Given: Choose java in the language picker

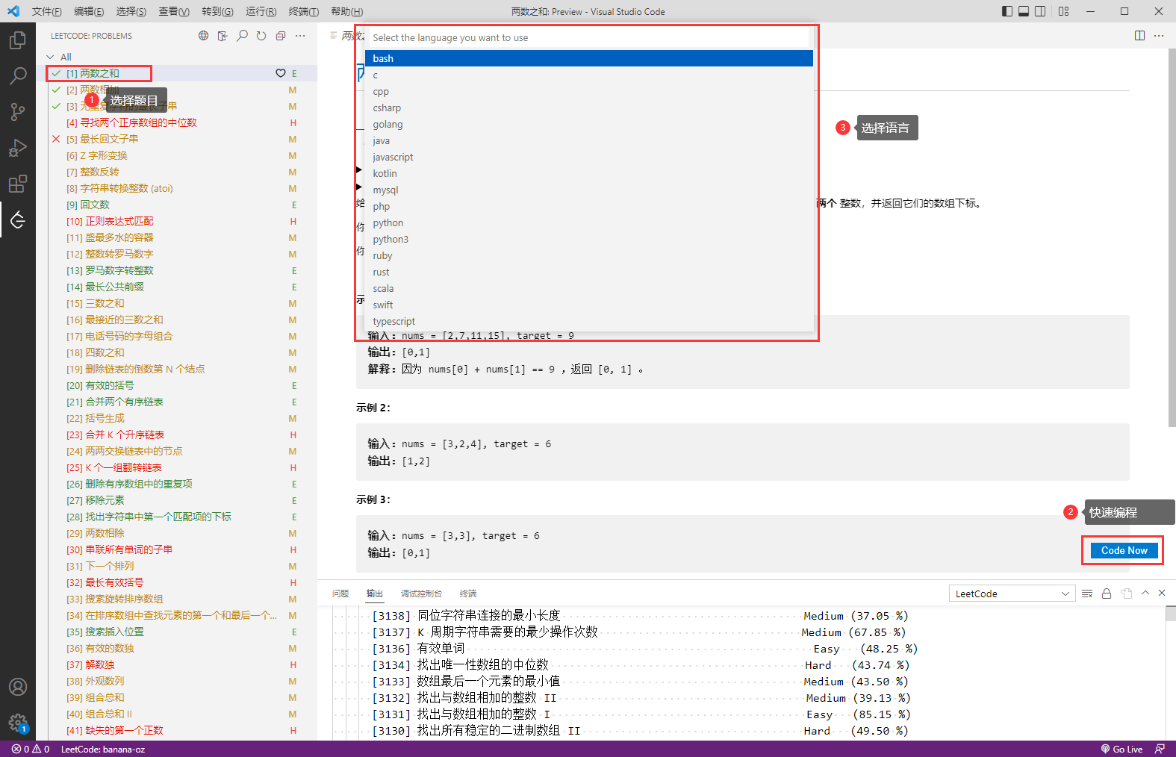Looking at the screenshot, I should coord(589,140).
